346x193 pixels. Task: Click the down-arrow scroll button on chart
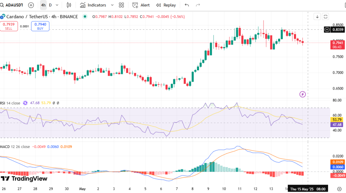317,17
